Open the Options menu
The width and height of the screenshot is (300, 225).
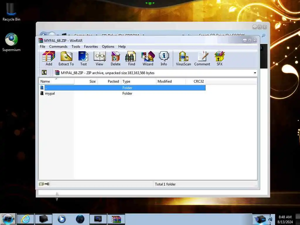coord(108,47)
